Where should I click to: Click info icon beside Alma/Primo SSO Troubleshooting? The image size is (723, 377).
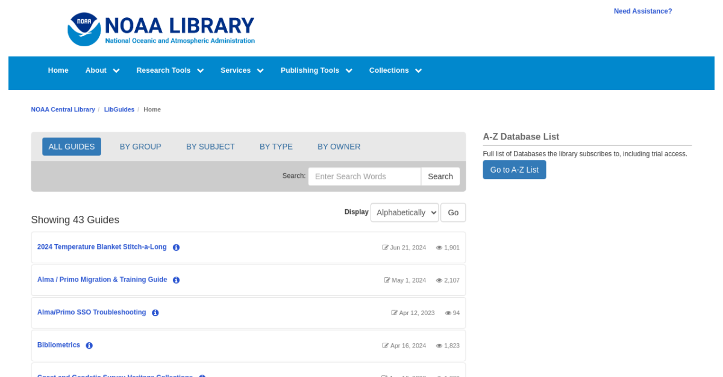coord(155,313)
